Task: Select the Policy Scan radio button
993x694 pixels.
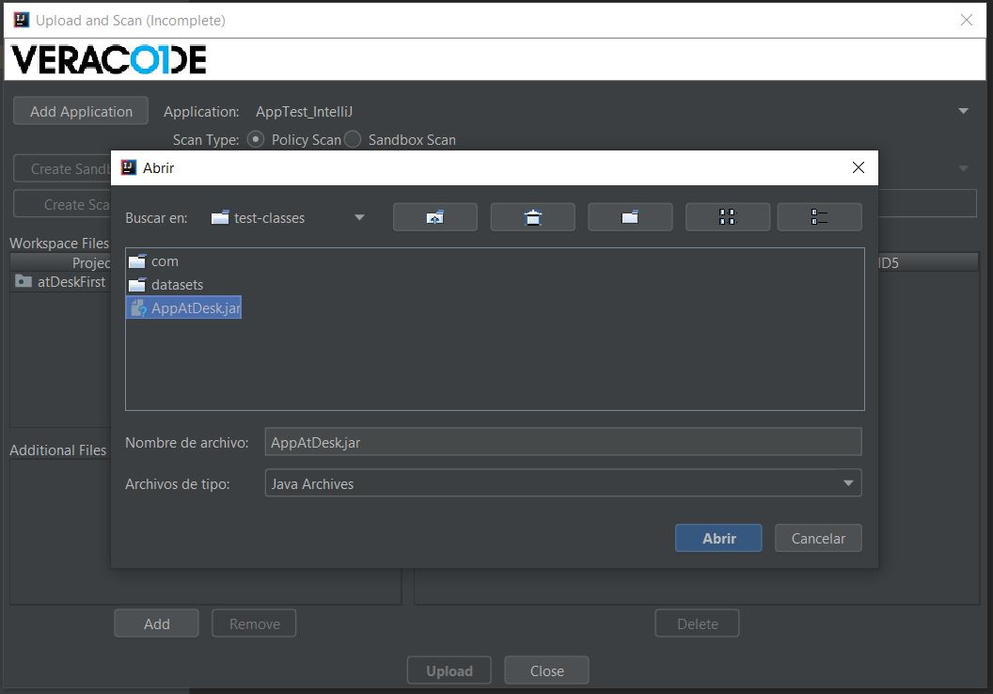Action: [x=256, y=139]
